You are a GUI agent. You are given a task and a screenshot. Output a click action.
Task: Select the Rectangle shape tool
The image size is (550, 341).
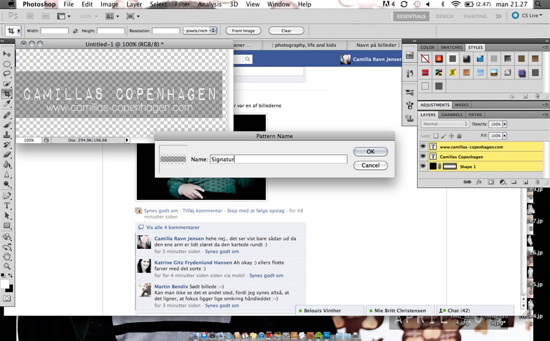pyautogui.click(x=6, y=226)
